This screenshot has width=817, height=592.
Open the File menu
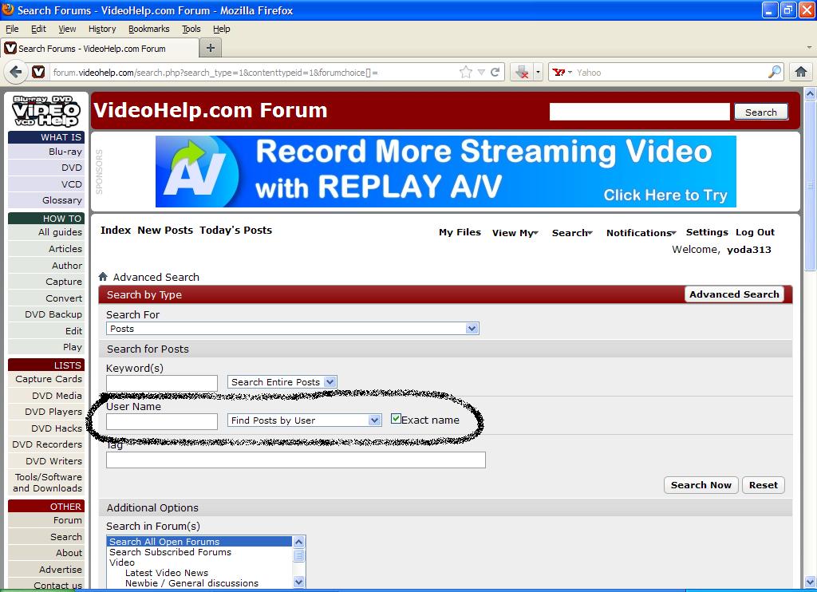(12, 29)
